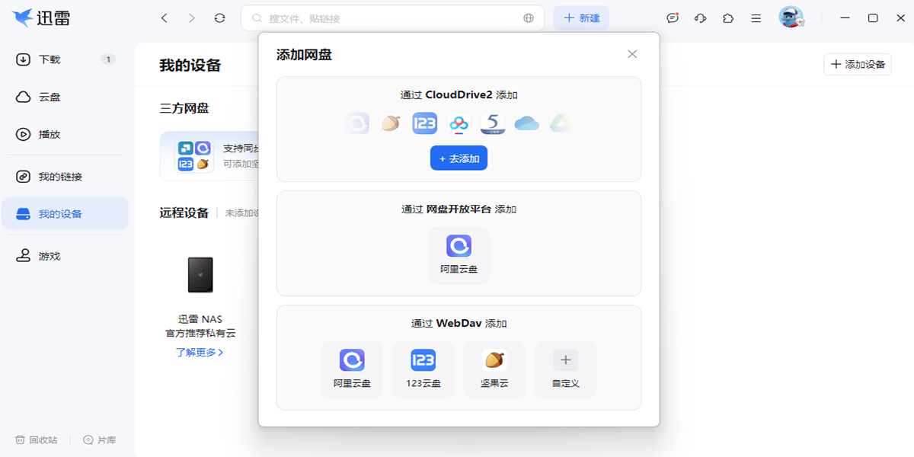
Task: Click the Aliyun drive icon under CloudDrive2
Action: tap(357, 123)
